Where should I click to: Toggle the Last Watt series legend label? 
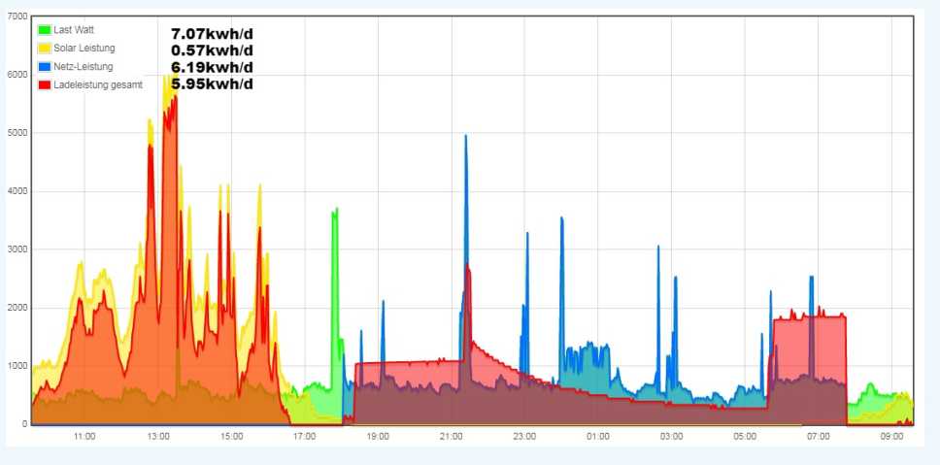pos(74,30)
